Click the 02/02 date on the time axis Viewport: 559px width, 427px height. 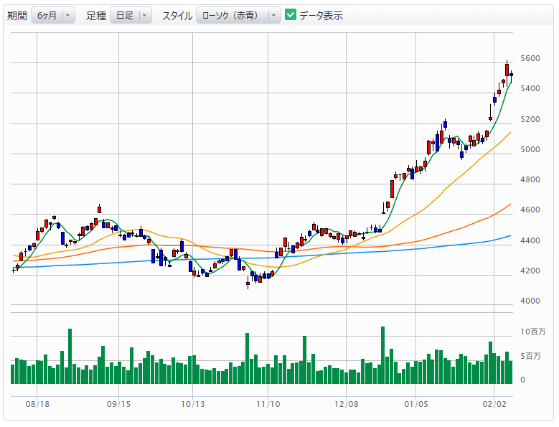pyautogui.click(x=495, y=405)
